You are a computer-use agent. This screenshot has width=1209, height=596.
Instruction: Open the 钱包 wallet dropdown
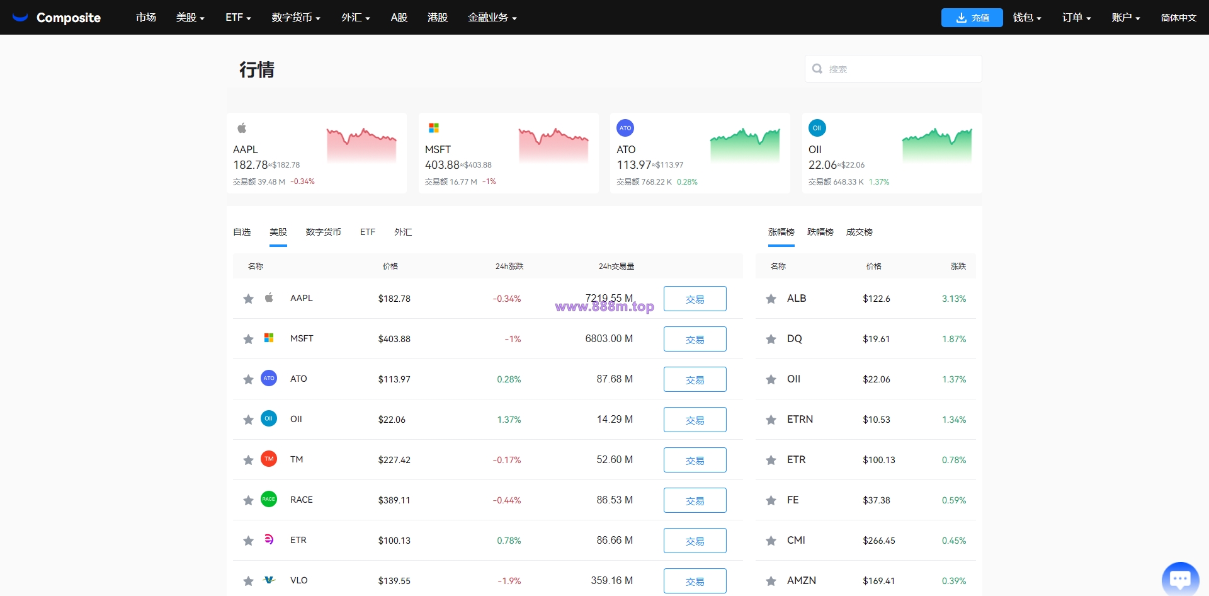pos(1027,18)
